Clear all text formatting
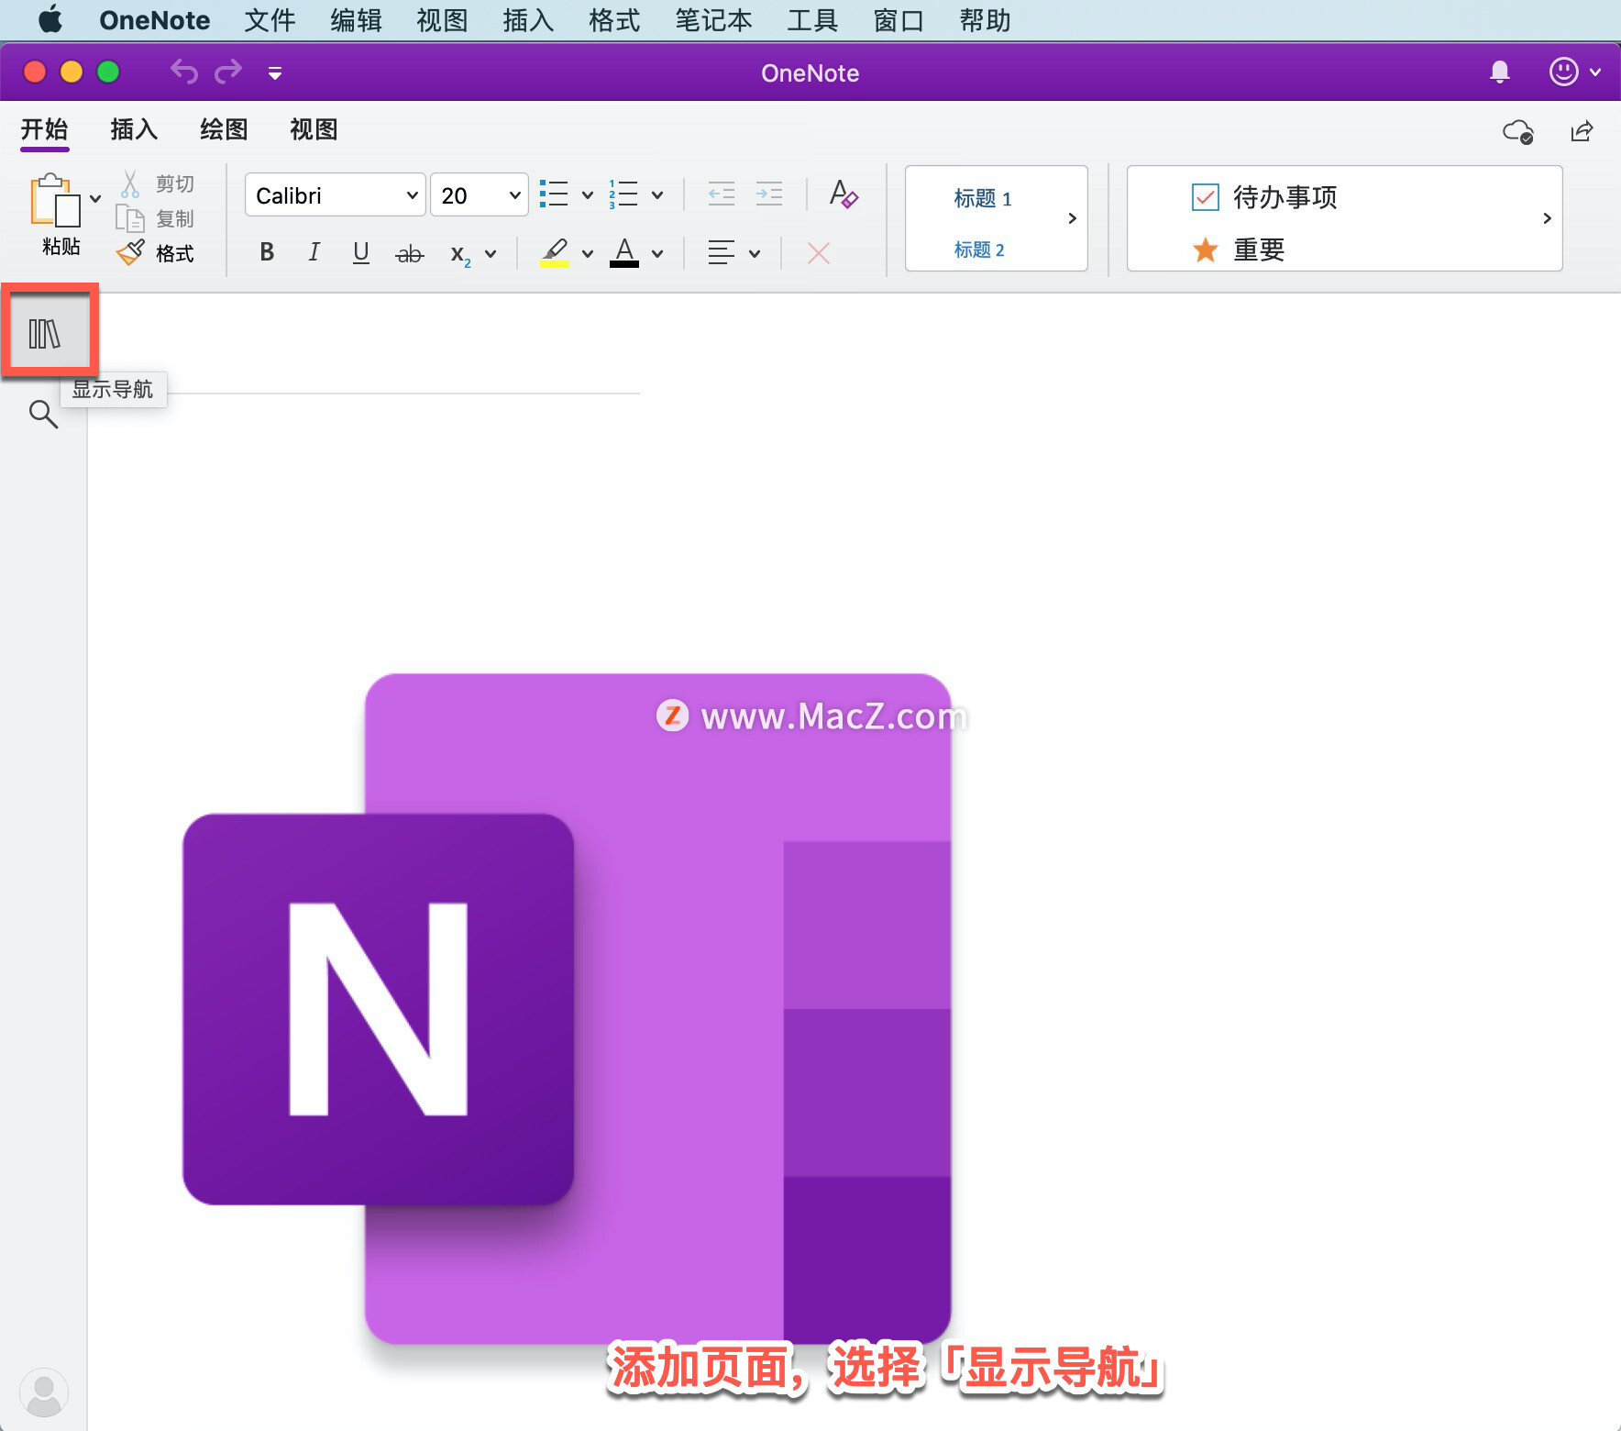 [843, 194]
